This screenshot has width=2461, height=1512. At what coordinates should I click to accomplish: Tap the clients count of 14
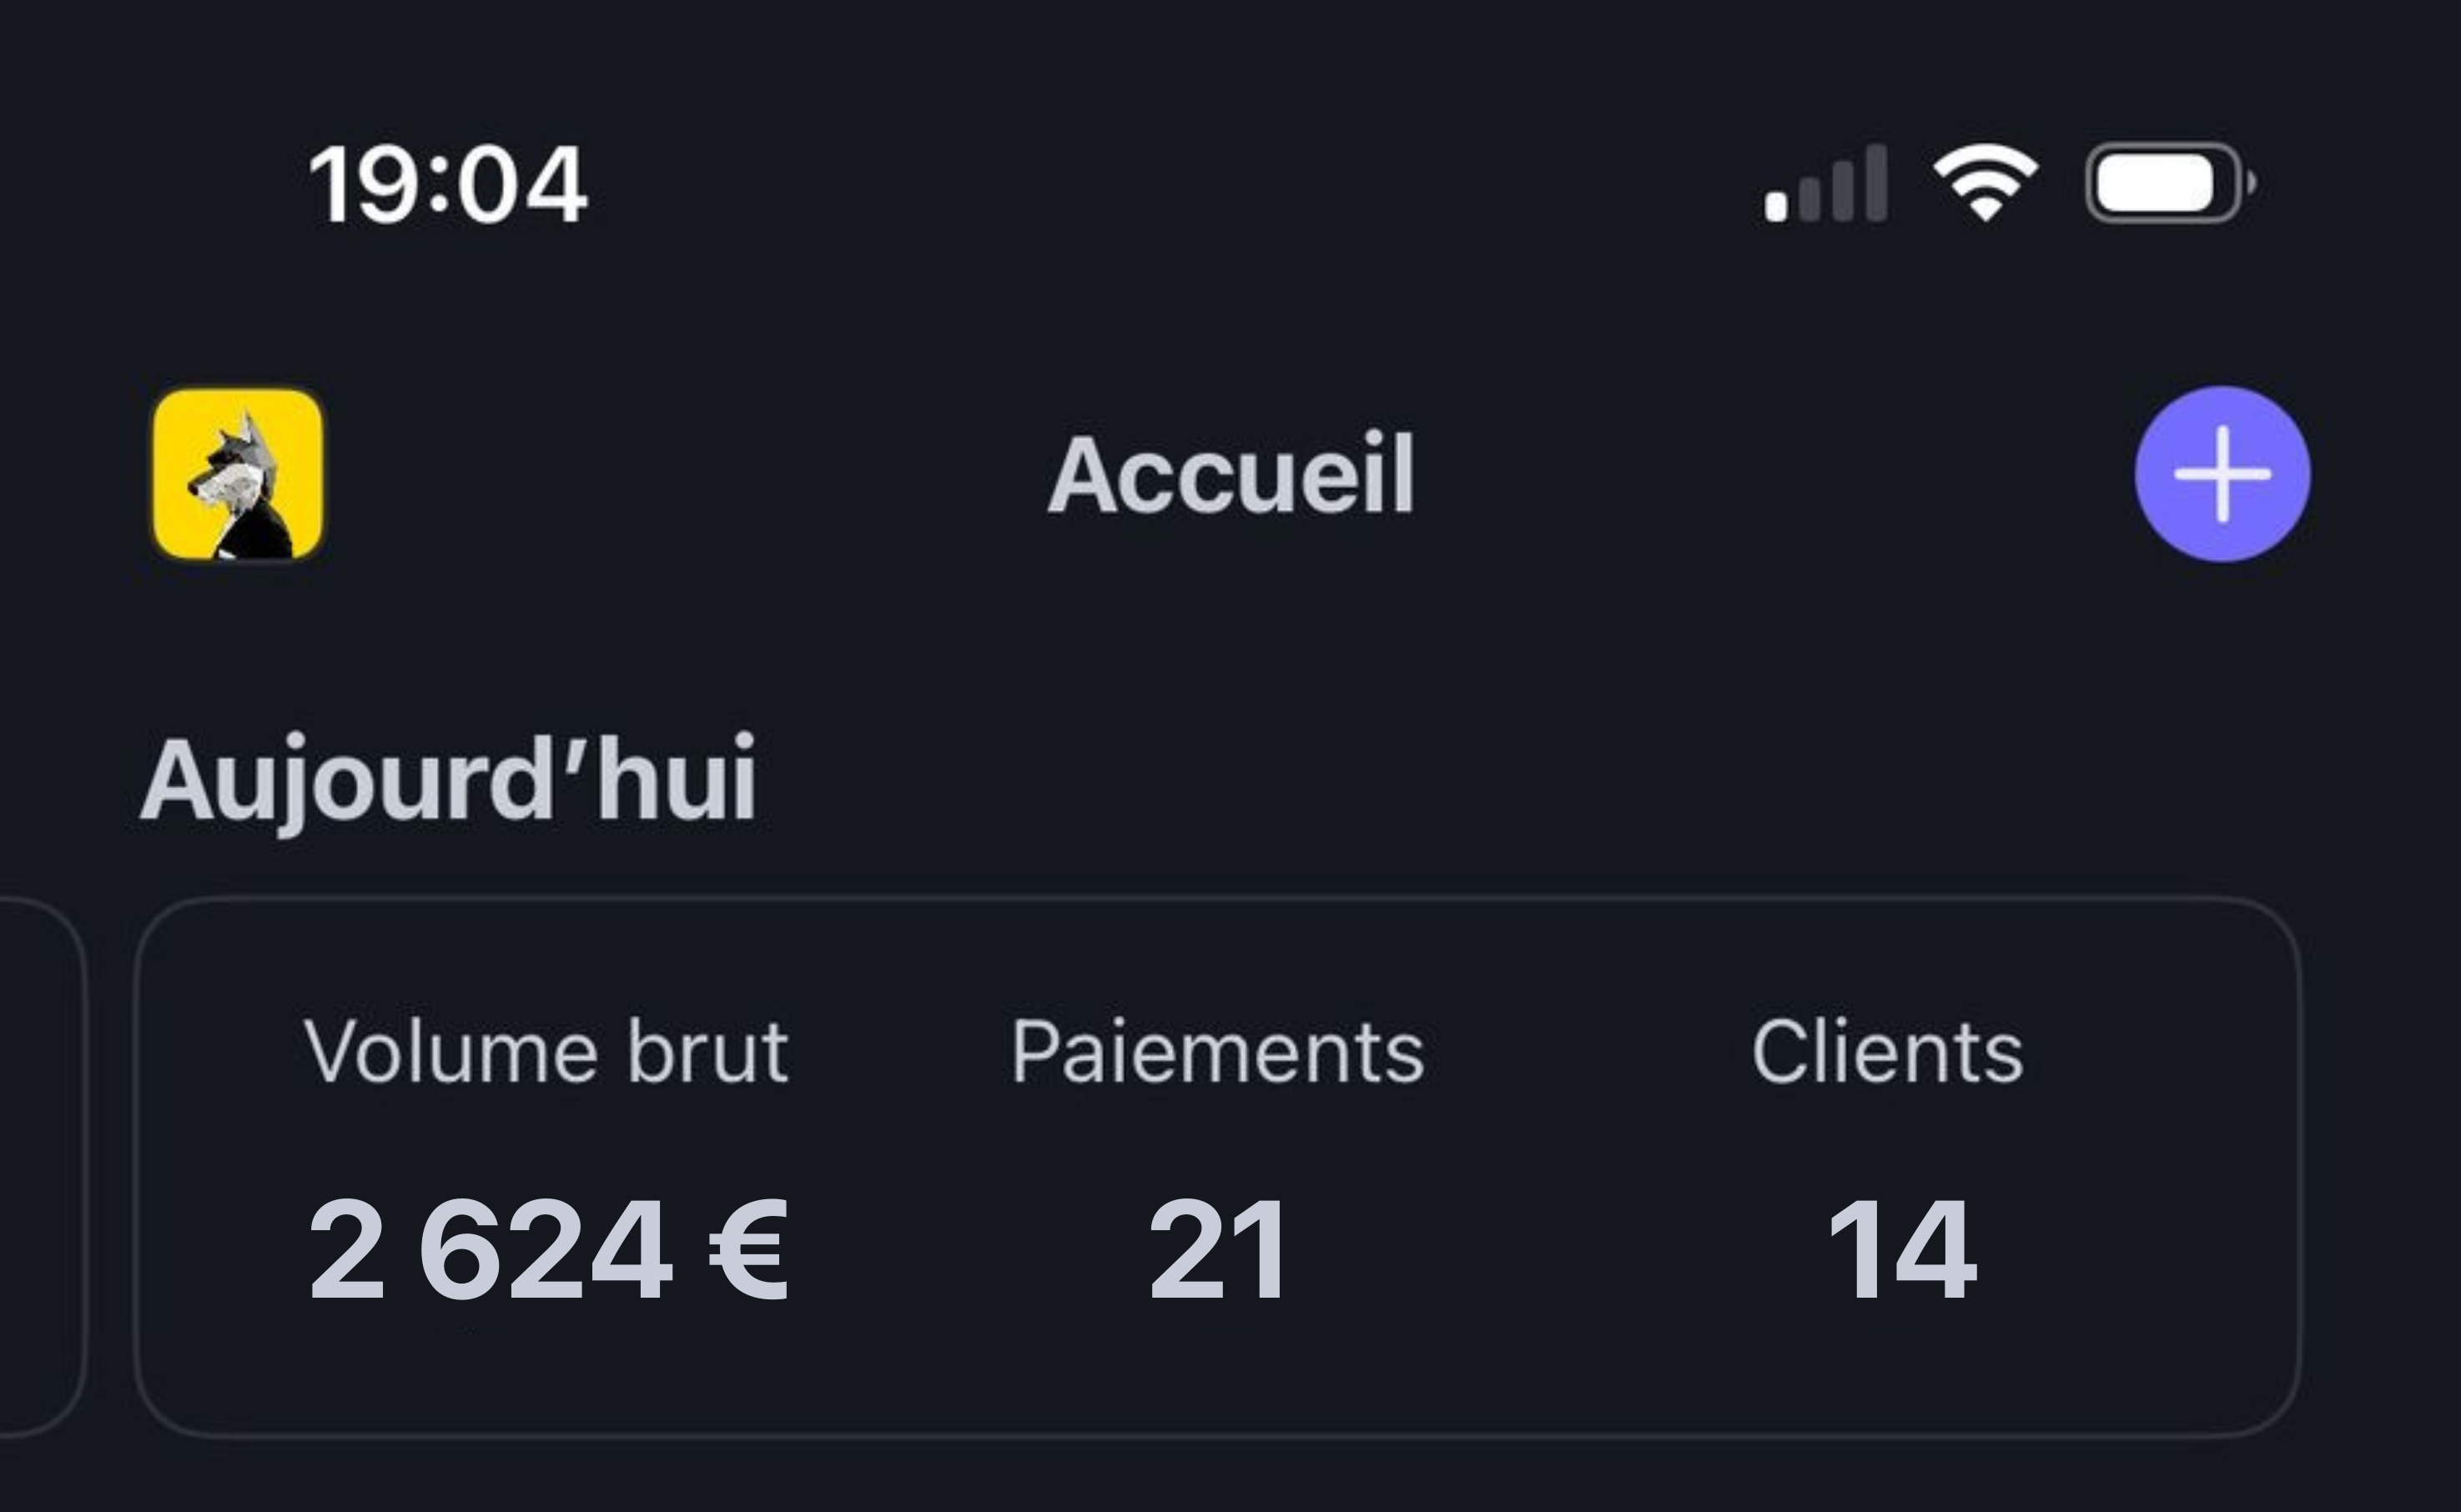coord(1901,1250)
